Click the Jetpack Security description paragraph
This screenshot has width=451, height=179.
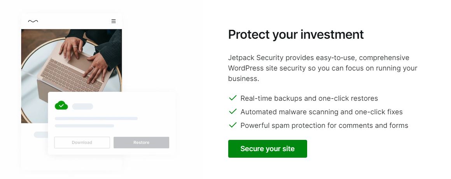[x=322, y=68]
